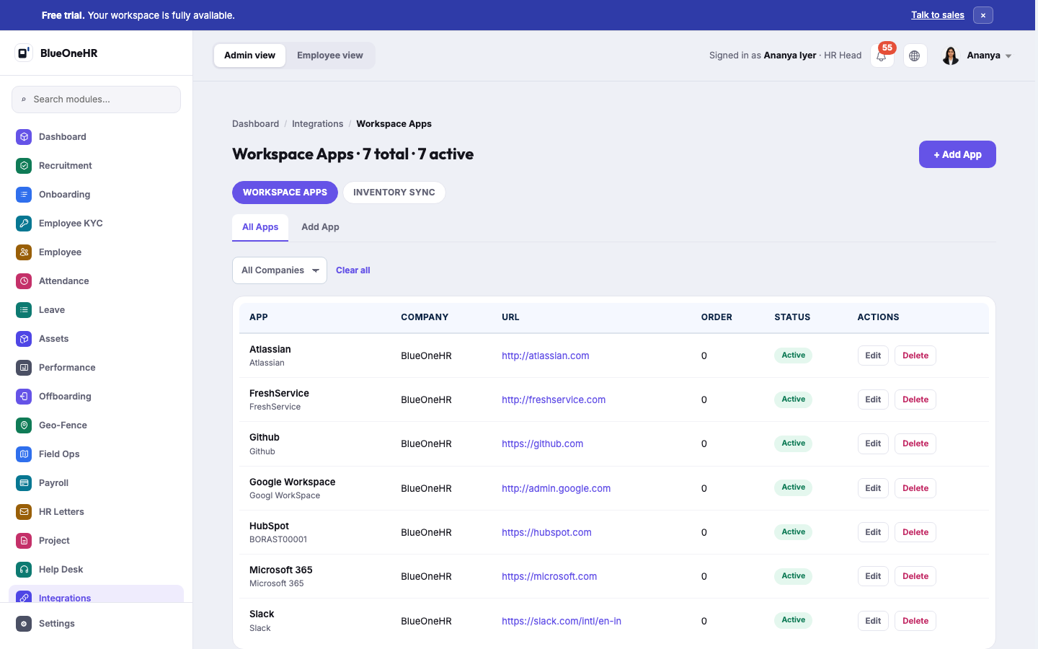This screenshot has width=1038, height=649.
Task: Select the Leave list icon
Action: point(24,309)
